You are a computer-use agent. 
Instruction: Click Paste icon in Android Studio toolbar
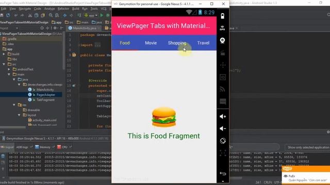tap(43, 15)
